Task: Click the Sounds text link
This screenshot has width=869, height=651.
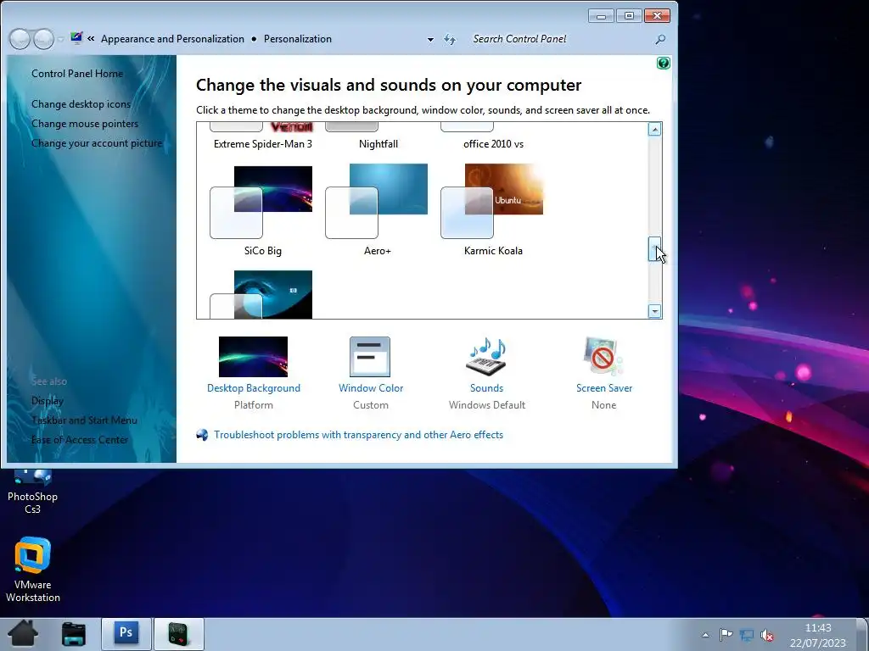Action: point(486,388)
